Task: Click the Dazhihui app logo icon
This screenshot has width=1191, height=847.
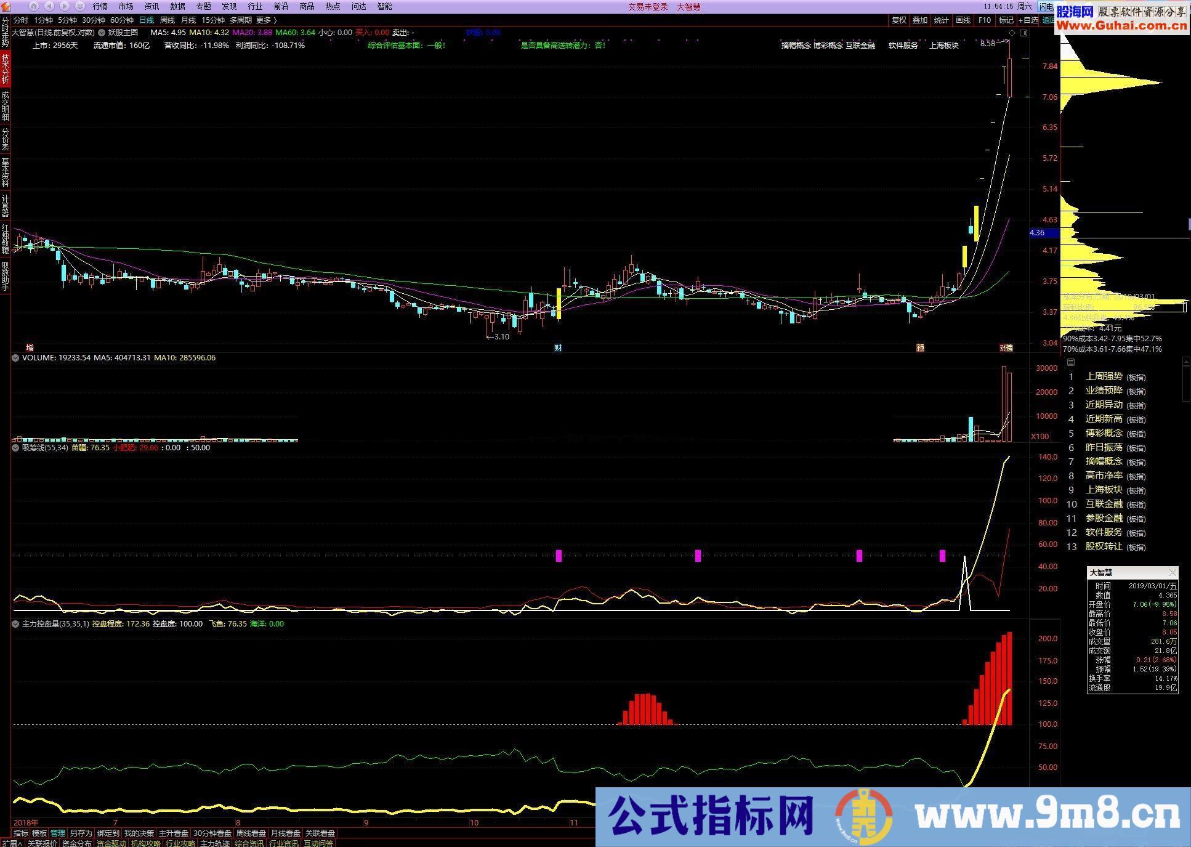Action: pos(6,6)
